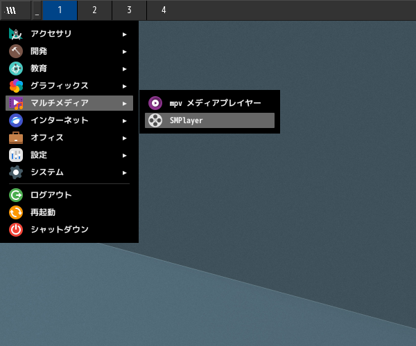Screen dimensions: 416x346
Task: Click the show desktop underscore button
Action: coord(37,10)
